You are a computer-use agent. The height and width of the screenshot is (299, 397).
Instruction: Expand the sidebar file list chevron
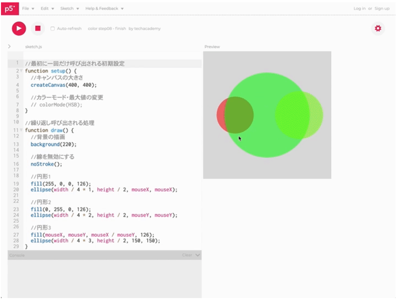(9, 46)
